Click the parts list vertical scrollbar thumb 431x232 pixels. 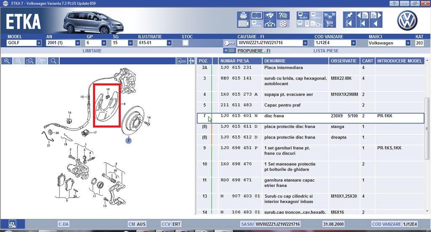(427, 128)
